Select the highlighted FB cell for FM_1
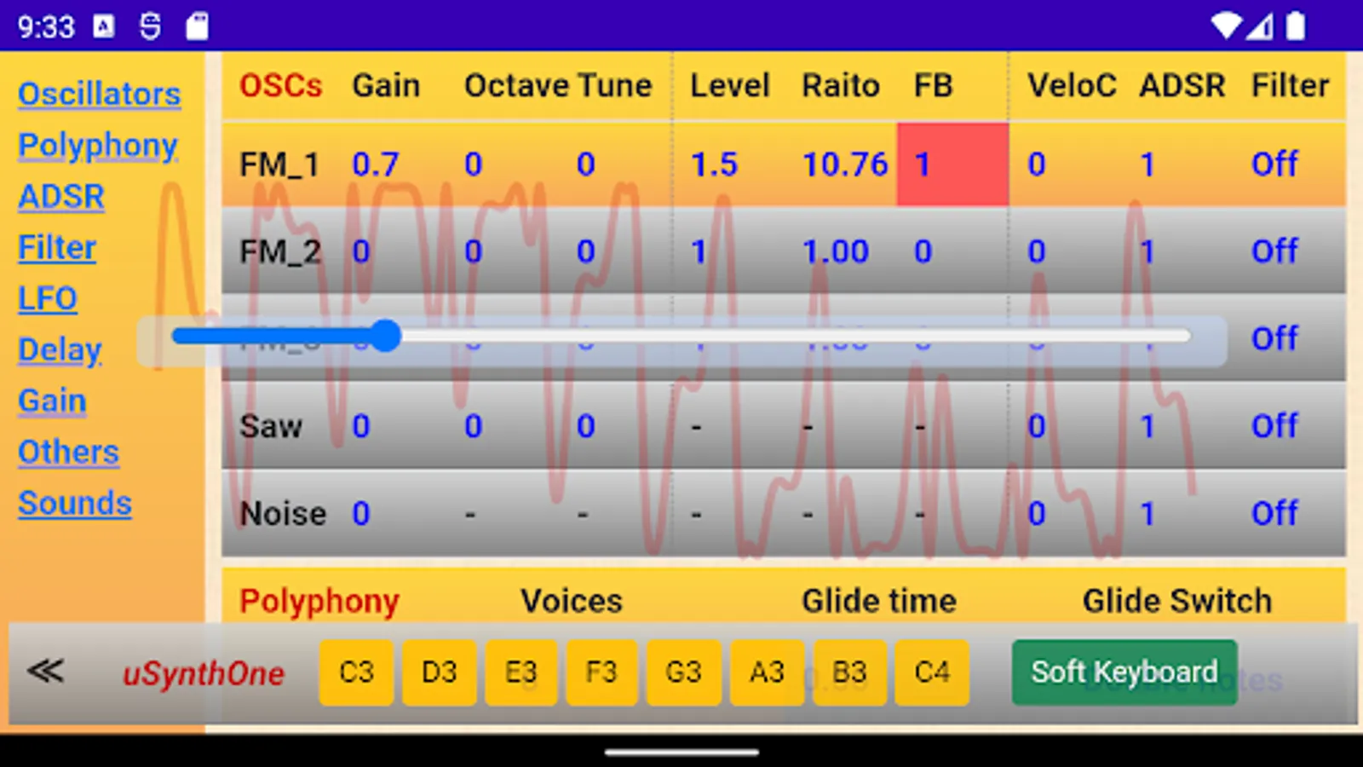Viewport: 1363px width, 767px height. (x=952, y=164)
